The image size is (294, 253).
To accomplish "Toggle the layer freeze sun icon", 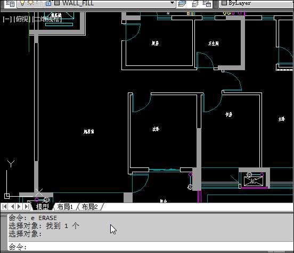I will click(31, 3).
